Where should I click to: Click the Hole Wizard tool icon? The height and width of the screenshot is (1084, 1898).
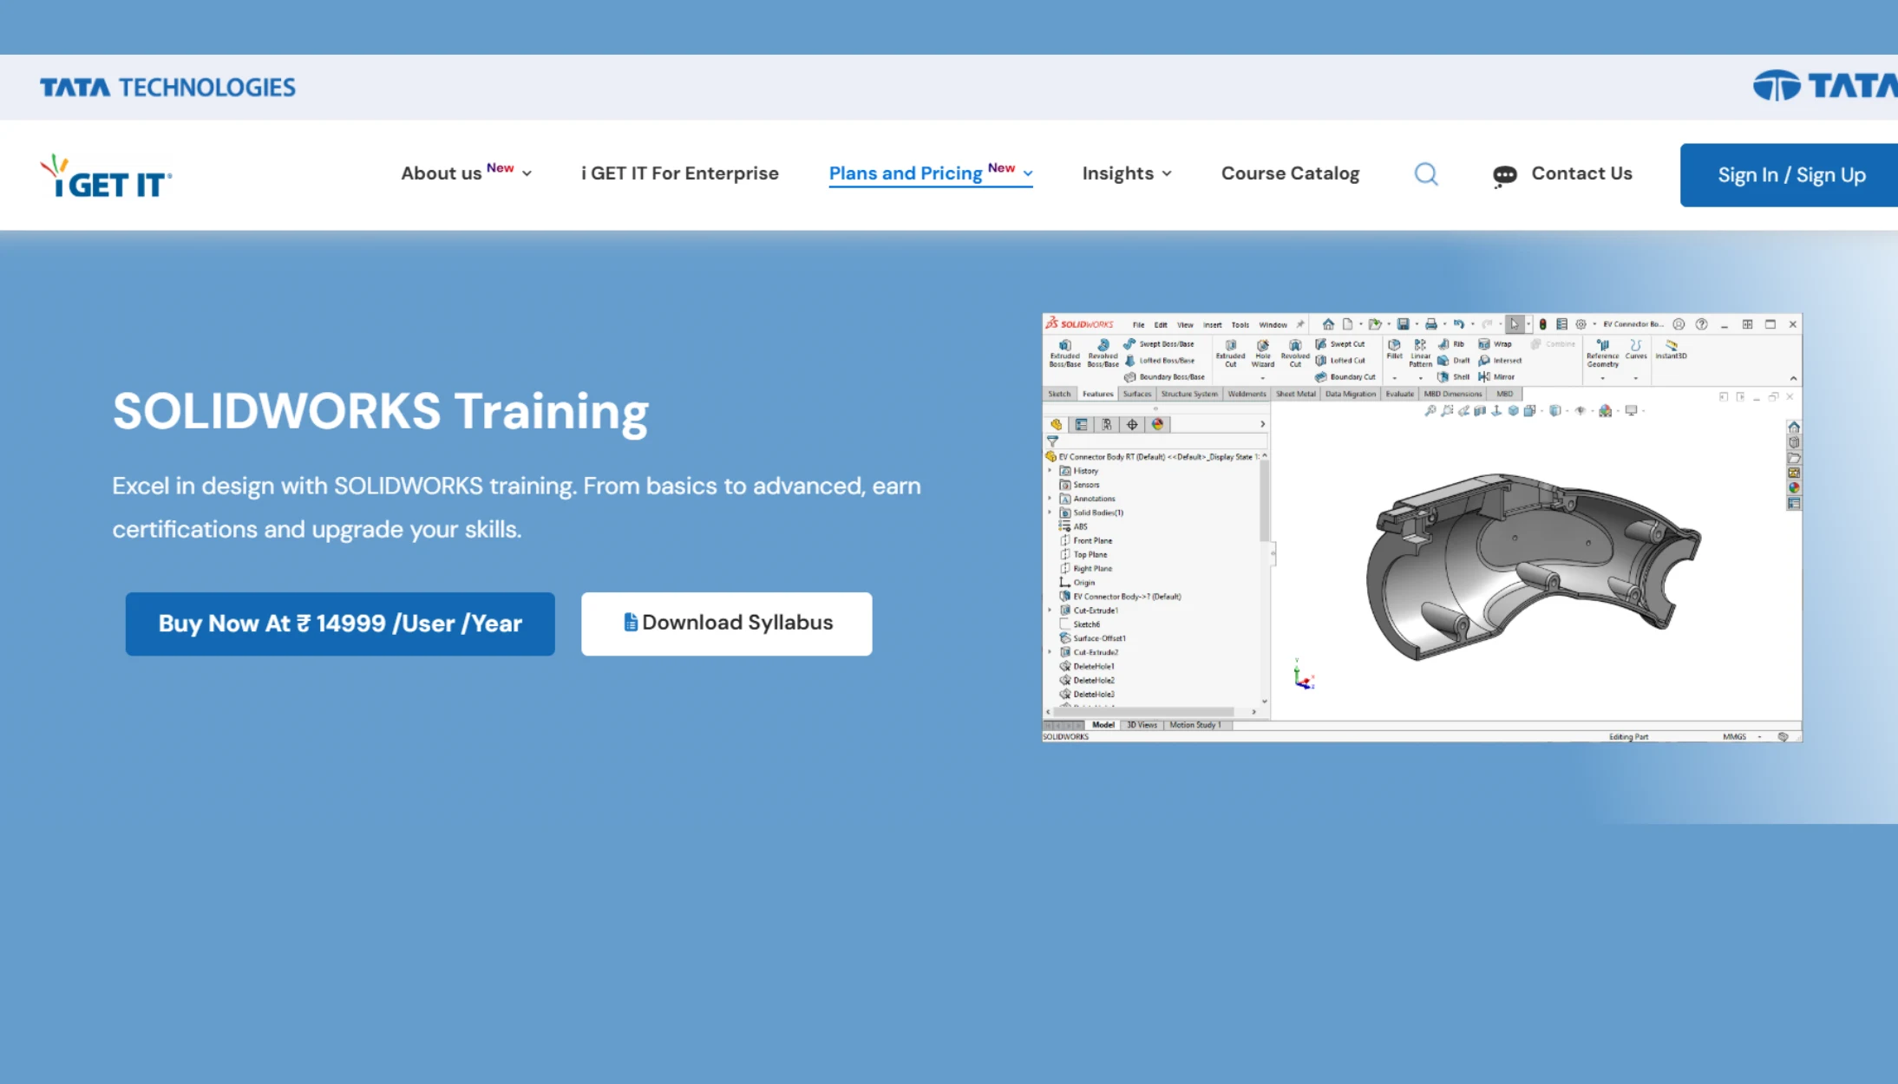click(1263, 346)
